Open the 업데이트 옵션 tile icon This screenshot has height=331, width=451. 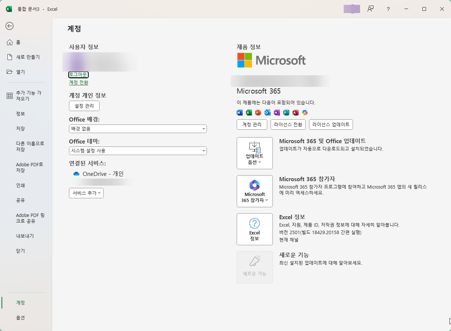[255, 153]
